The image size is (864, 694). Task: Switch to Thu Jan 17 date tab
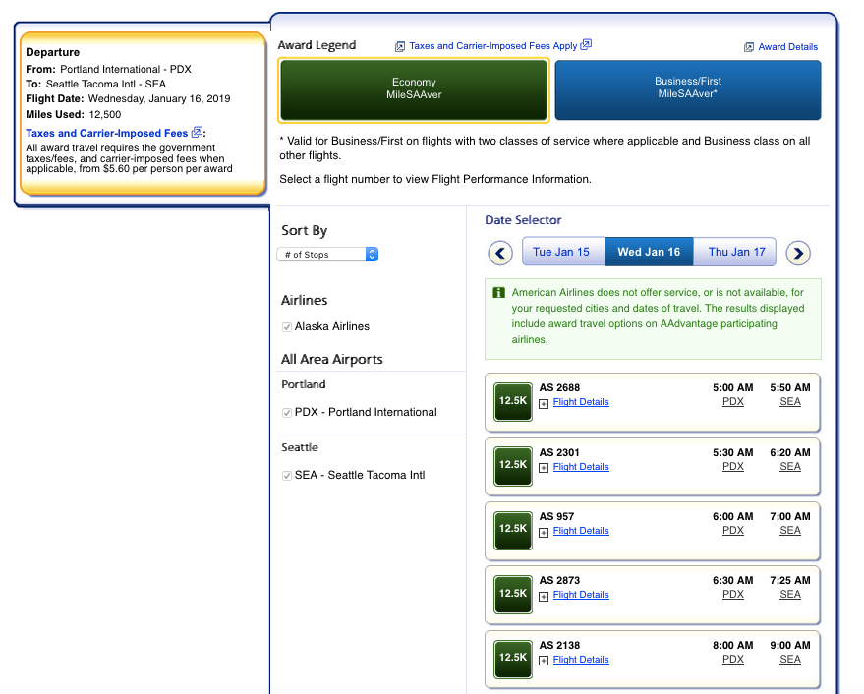[736, 253]
